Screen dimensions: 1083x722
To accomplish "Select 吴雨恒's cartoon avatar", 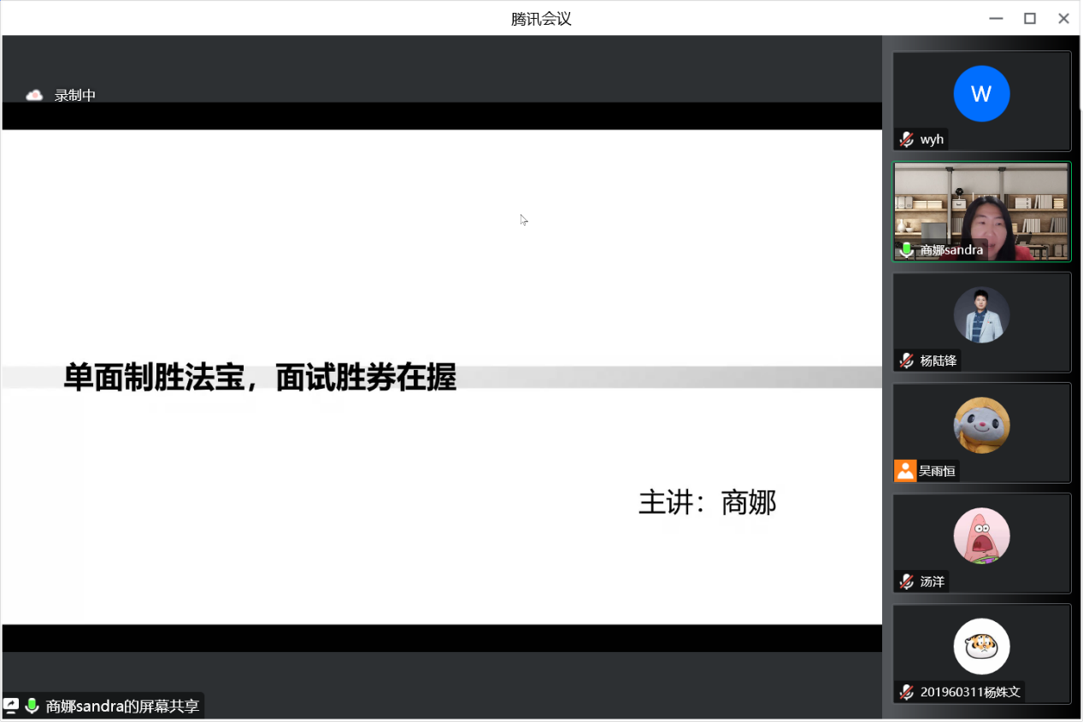I will pos(981,425).
